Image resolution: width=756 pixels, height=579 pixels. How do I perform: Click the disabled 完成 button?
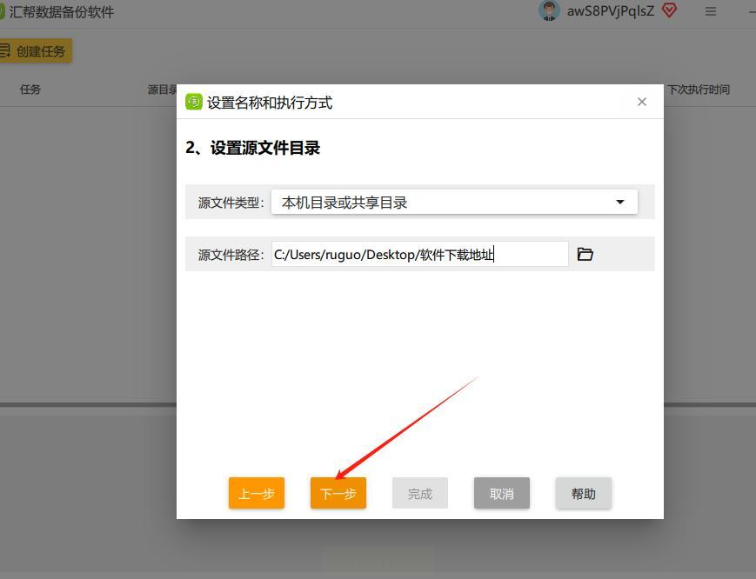coord(420,493)
